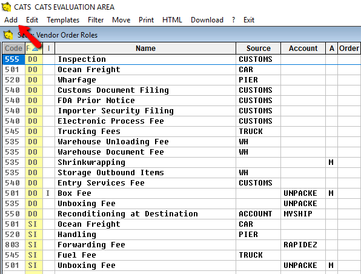This screenshot has width=361, height=274.
Task: Click MYSHIP account cell
Action: (x=303, y=214)
